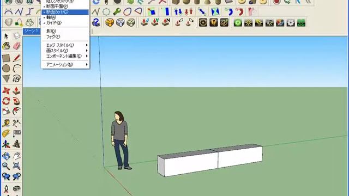
Task: Choose the Follow Me tool
Action: 17,101
